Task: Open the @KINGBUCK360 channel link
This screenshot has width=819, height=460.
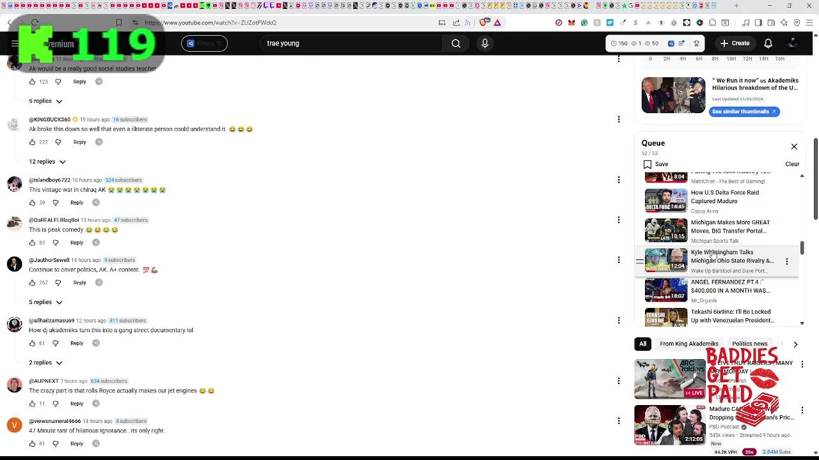Action: point(49,119)
